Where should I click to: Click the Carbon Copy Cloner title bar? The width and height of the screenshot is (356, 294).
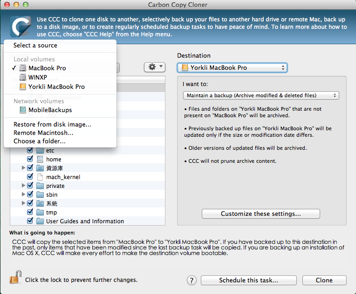(178, 5)
